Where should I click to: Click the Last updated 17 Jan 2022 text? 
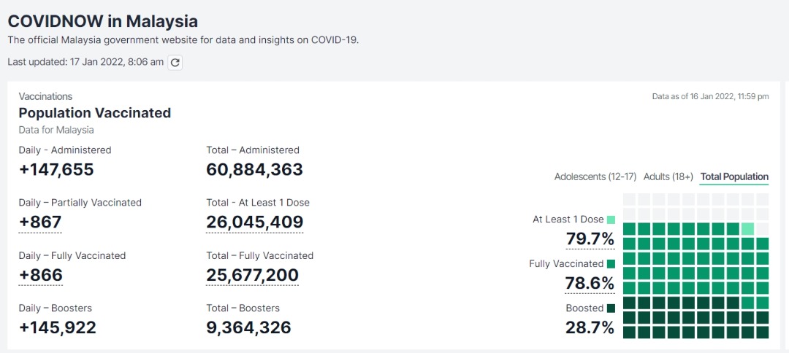click(85, 62)
